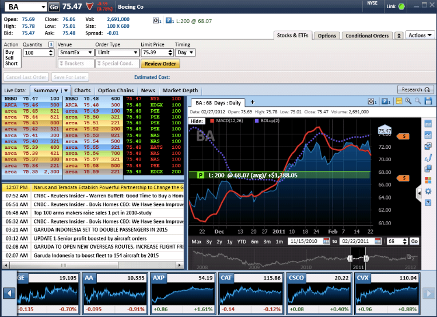Open the chart positions P1 icon
The image size is (437, 317).
coord(386,102)
